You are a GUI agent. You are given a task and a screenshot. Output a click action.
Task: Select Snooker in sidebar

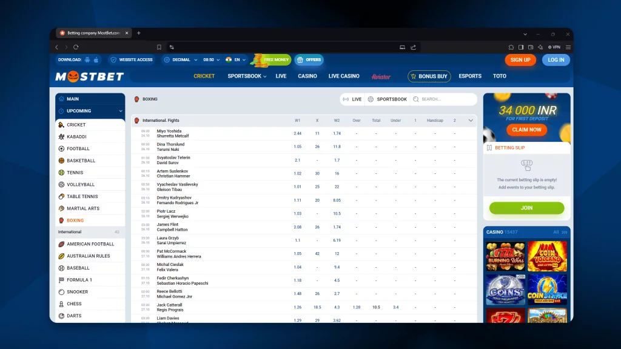90,292
